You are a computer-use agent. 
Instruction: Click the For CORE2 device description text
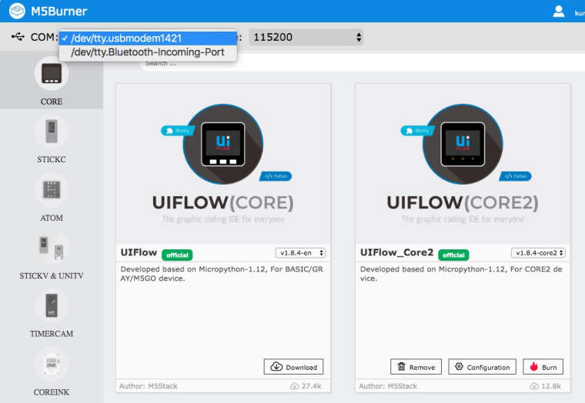point(461,274)
